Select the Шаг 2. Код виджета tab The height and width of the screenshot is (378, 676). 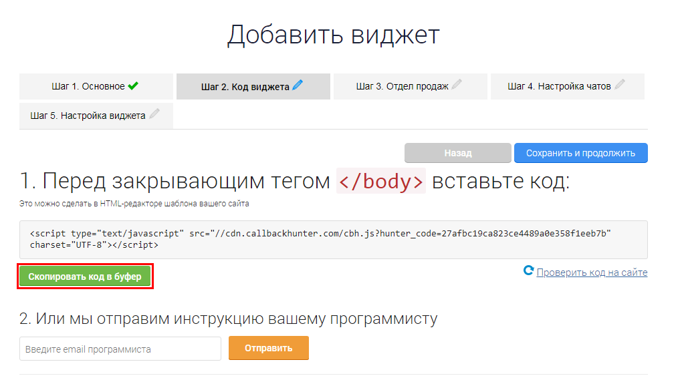[x=253, y=87]
